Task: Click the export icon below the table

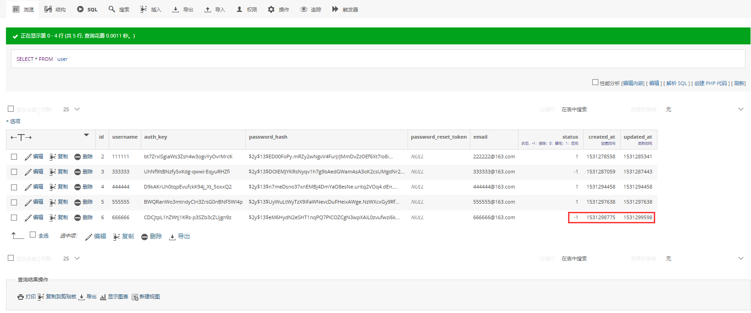Action: 172,237
